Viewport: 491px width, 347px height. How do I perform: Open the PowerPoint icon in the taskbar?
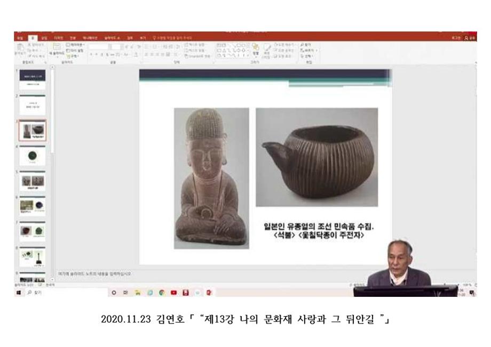(x=209, y=293)
